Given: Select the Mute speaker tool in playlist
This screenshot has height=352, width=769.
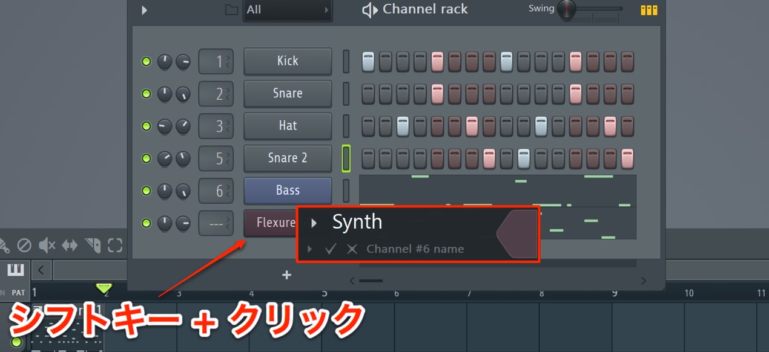Looking at the screenshot, I should [47, 245].
